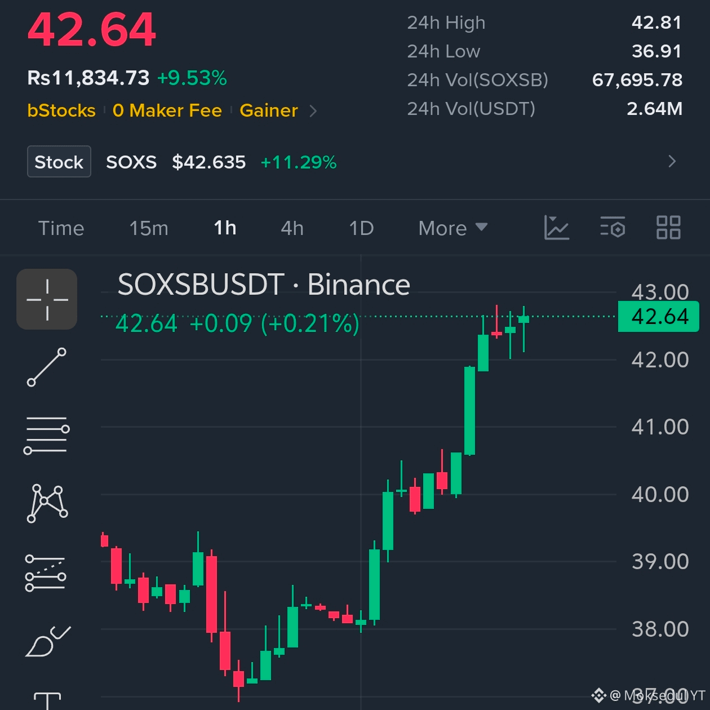
Task: Open the bStocks tag link
Action: 61,110
